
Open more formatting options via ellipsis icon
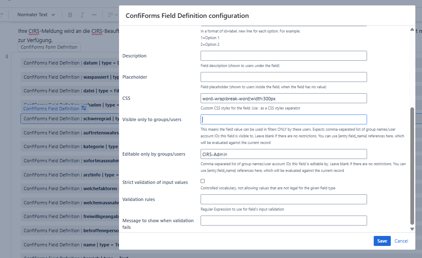tap(94, 14)
